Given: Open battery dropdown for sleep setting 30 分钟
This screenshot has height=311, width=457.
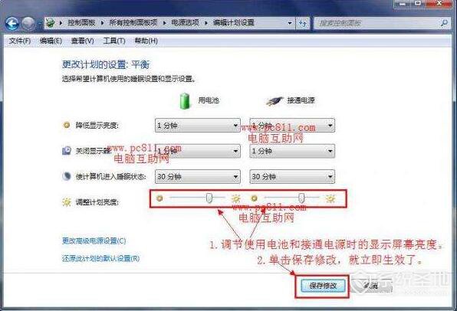Looking at the screenshot, I should [x=197, y=176].
